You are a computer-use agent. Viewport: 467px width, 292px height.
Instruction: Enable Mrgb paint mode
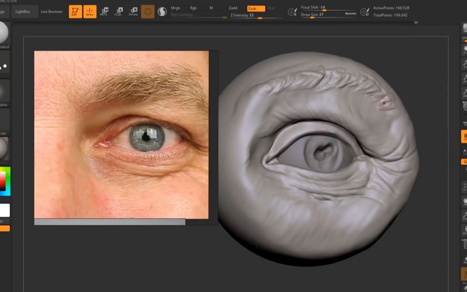pos(175,8)
